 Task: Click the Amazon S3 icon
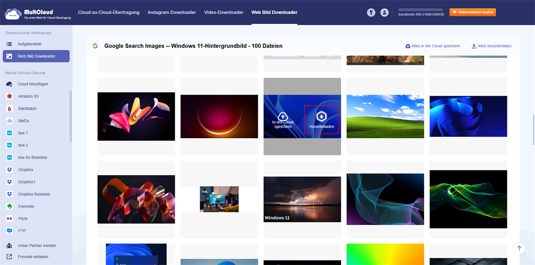pyautogui.click(x=9, y=96)
